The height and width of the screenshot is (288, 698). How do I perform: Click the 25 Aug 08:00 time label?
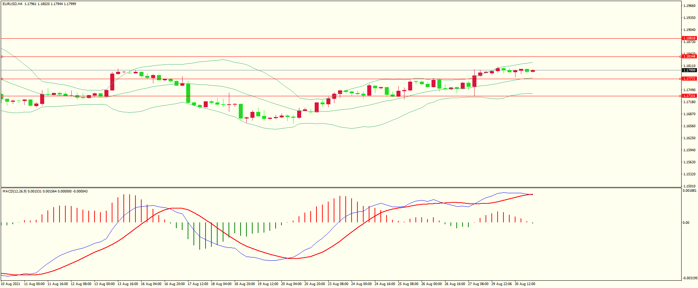pos(408,284)
